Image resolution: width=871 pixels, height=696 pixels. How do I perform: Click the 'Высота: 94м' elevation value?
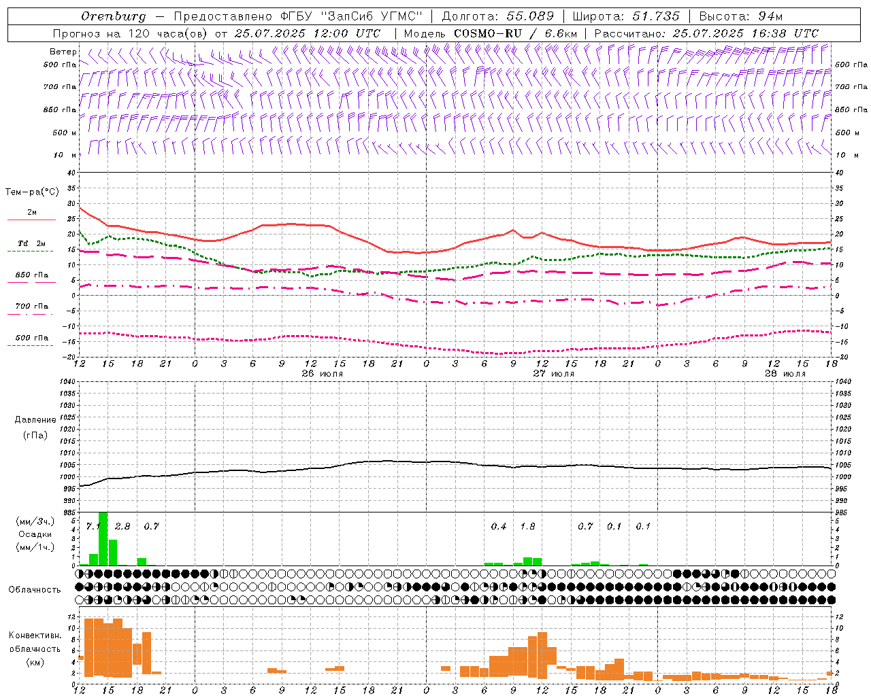tap(741, 16)
